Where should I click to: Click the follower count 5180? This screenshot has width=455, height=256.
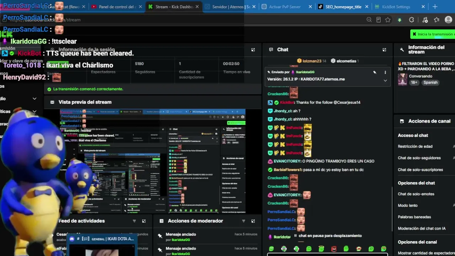tap(139, 64)
